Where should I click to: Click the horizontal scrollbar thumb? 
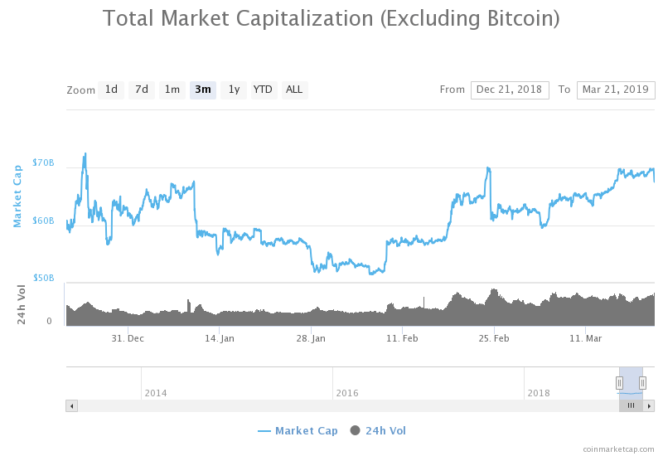click(x=631, y=405)
